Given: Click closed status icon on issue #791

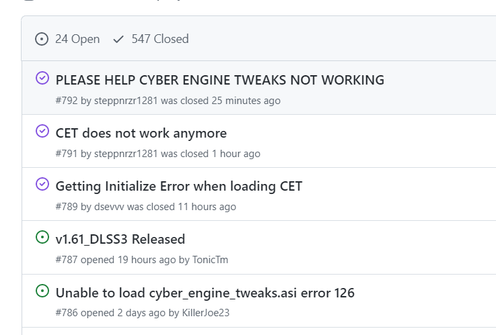Looking at the screenshot, I should [42, 131].
